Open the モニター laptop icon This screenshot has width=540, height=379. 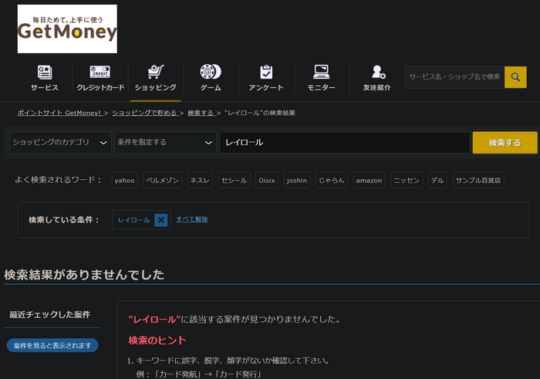point(322,72)
